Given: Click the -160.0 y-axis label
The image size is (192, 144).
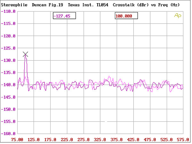Looking at the screenshot, I should pos(8,134).
